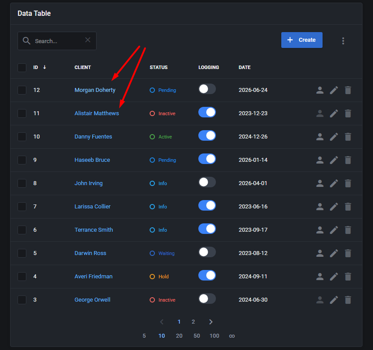Delete the John Irving row

click(348, 183)
